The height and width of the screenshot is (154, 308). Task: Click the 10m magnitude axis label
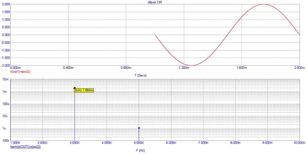click(5, 79)
